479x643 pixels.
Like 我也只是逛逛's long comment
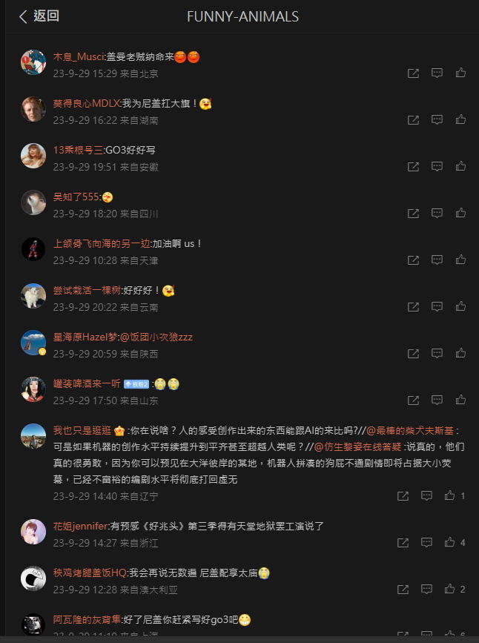pos(455,495)
